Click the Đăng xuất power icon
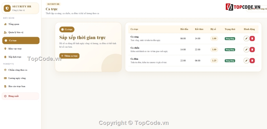The width and height of the screenshot is (267, 129). [x=5, y=96]
